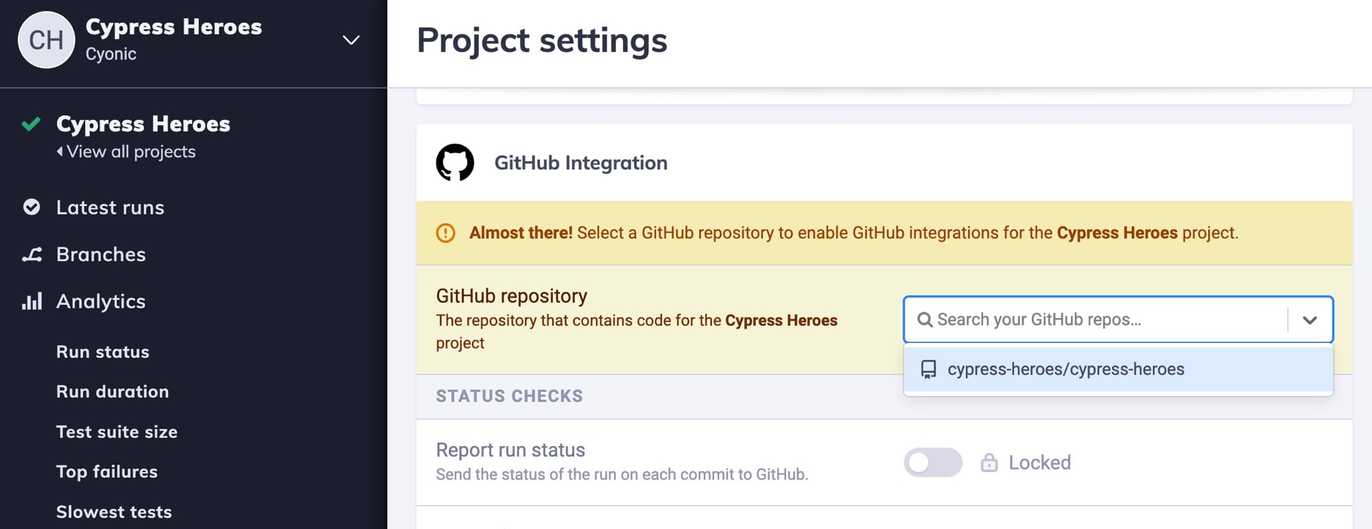Click the repository icon in dropdown option
Viewport: 1372px width, 529px height.
(928, 369)
